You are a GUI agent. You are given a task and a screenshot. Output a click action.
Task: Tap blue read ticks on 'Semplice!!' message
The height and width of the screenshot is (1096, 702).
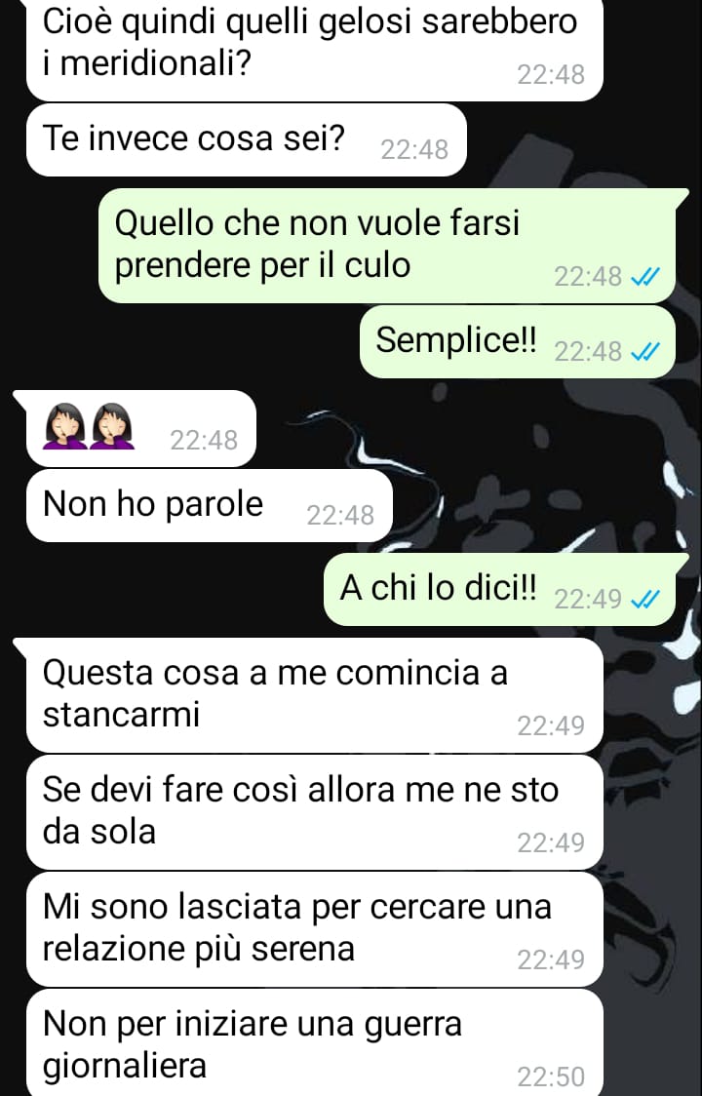coord(644,352)
